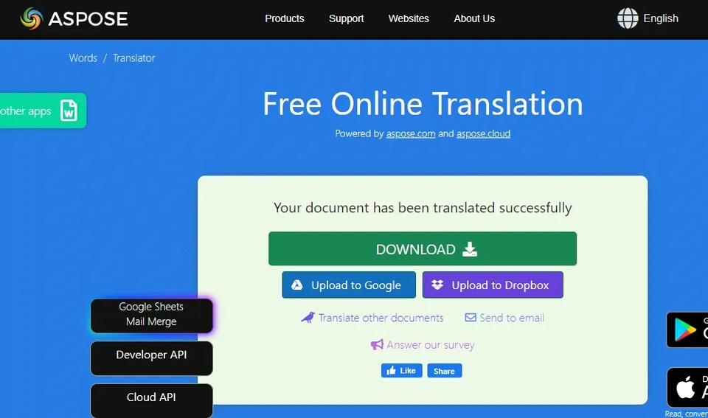Click the Google Drive triangle icon
Image resolution: width=708 pixels, height=418 pixels.
296,285
